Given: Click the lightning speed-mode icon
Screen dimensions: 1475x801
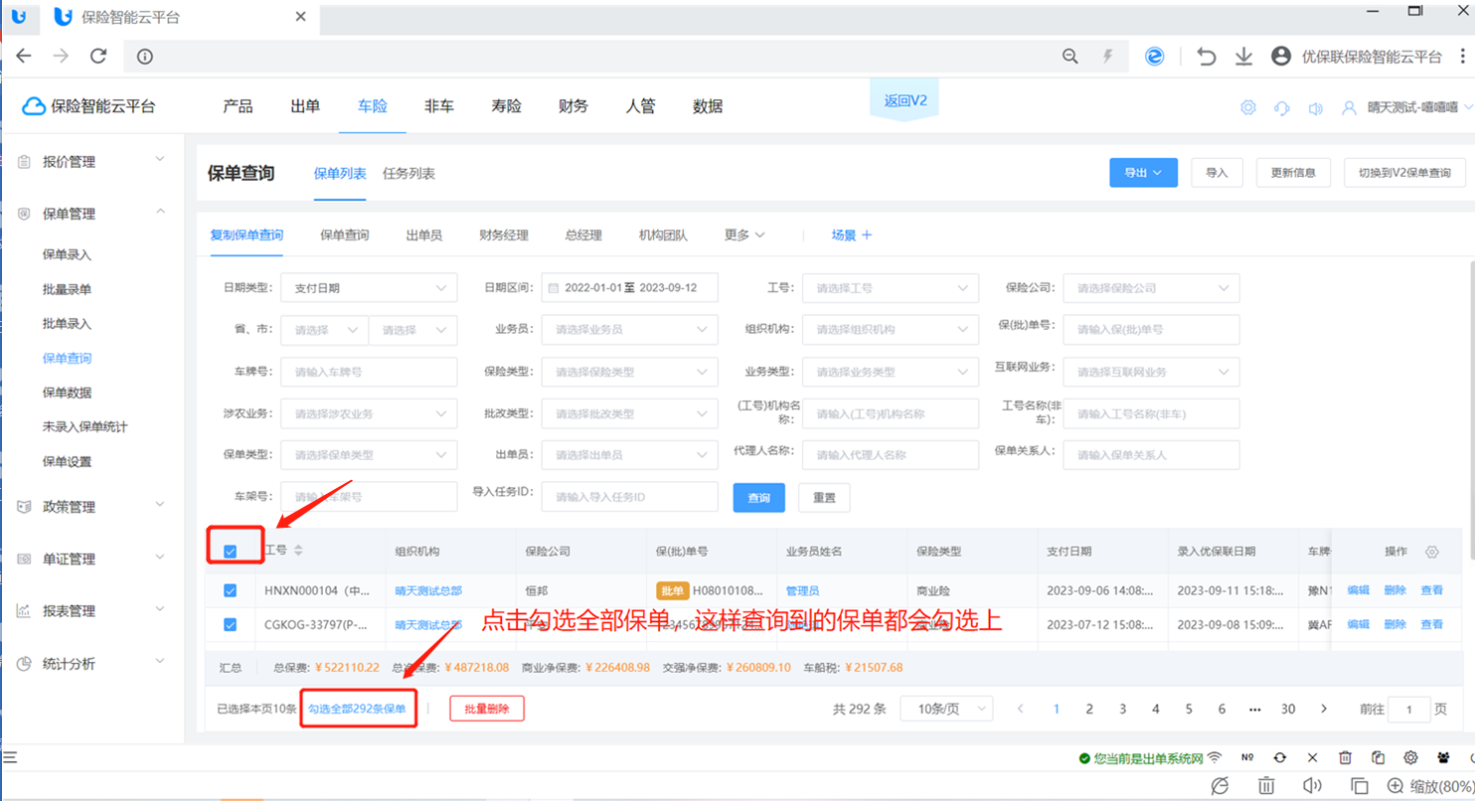Looking at the screenshot, I should coord(1108,57).
